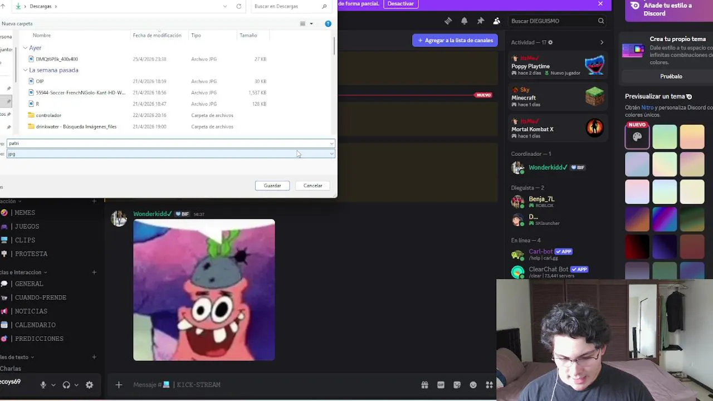This screenshot has width=713, height=401.
Task: Pick the dark rainbow blue-pink theme swatch
Action: (x=665, y=219)
